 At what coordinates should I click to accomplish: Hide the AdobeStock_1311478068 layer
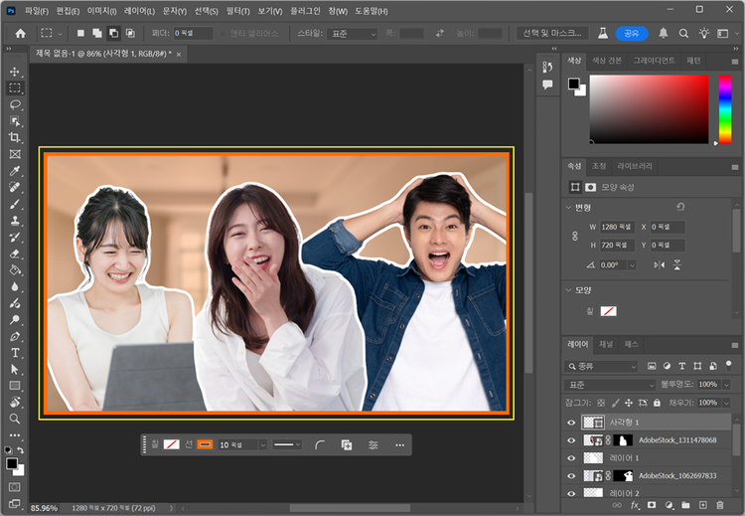(x=570, y=439)
